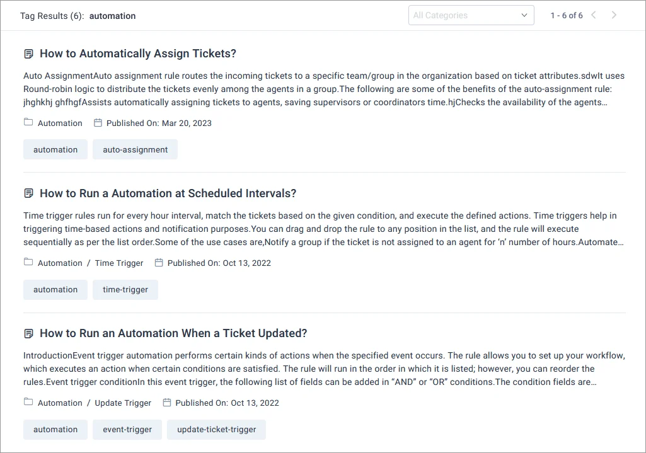
Task: Click the Update Trigger category breadcrumb
Action: 123,403
